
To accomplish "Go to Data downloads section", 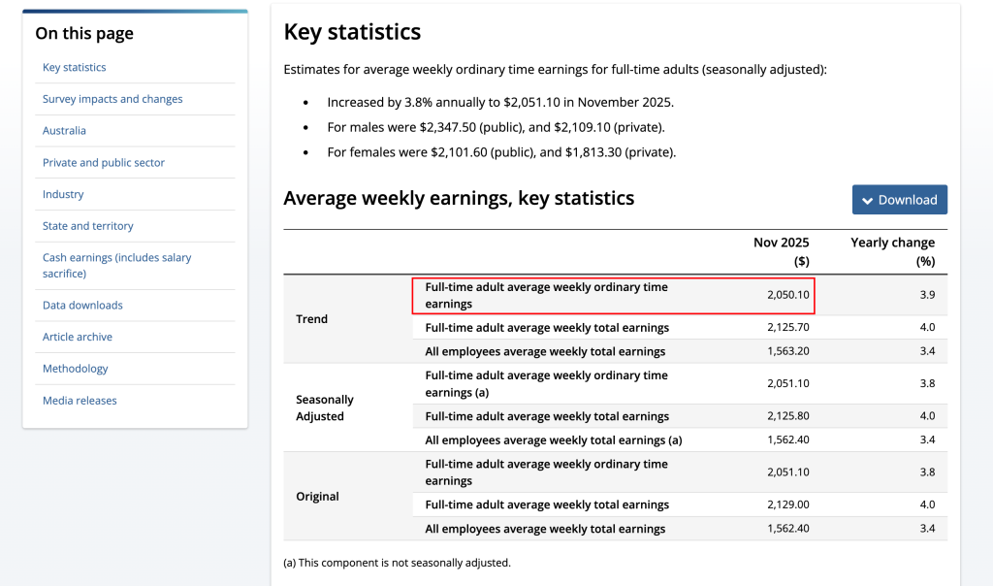I will [x=82, y=306].
